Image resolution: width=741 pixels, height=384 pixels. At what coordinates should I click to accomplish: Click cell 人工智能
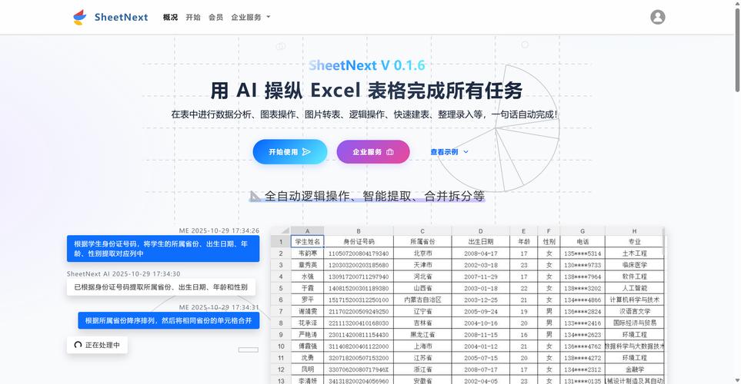pos(634,288)
